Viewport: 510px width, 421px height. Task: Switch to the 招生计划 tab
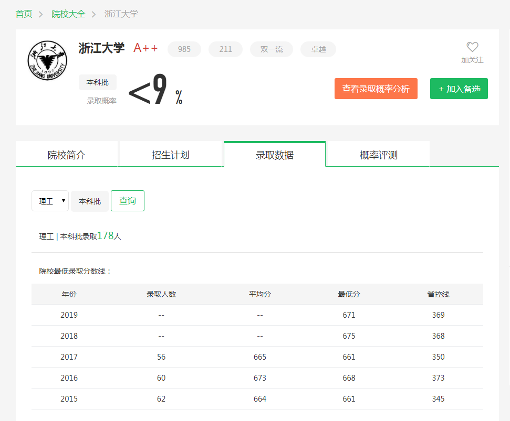click(170, 155)
